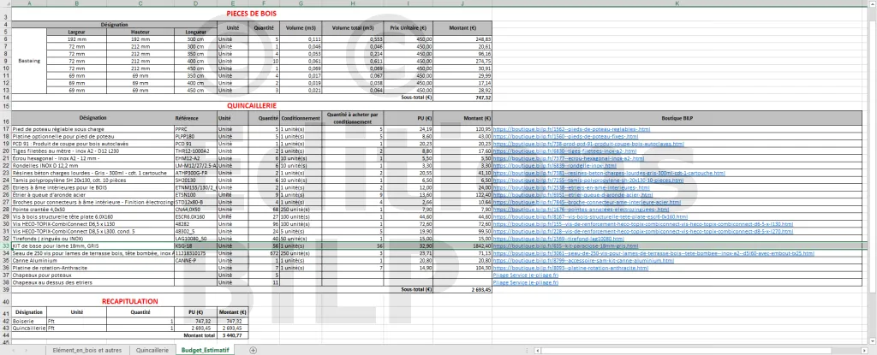Switch to Elément_en_bois et autres tab
877x355 pixels.
pos(86,350)
